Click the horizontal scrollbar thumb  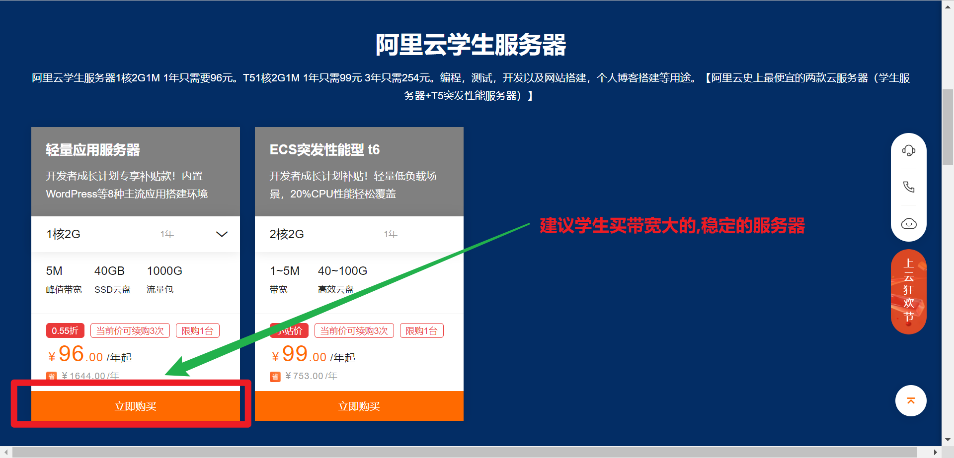(465, 453)
